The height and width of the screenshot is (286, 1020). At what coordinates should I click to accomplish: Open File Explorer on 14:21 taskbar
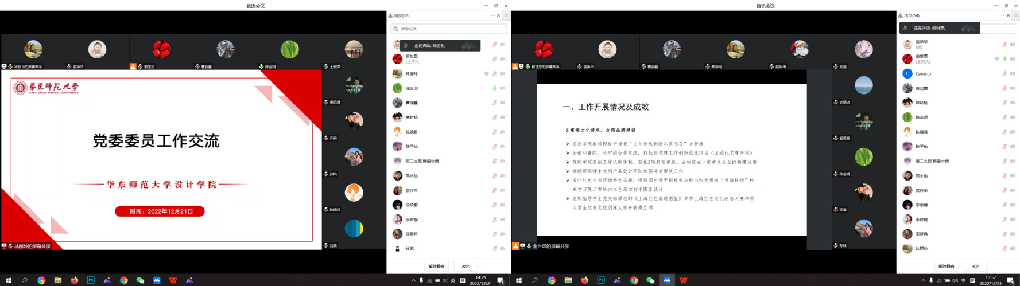(58, 280)
